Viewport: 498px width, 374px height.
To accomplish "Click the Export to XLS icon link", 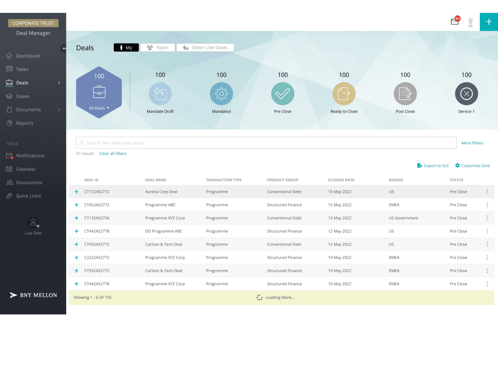I will [x=433, y=166].
